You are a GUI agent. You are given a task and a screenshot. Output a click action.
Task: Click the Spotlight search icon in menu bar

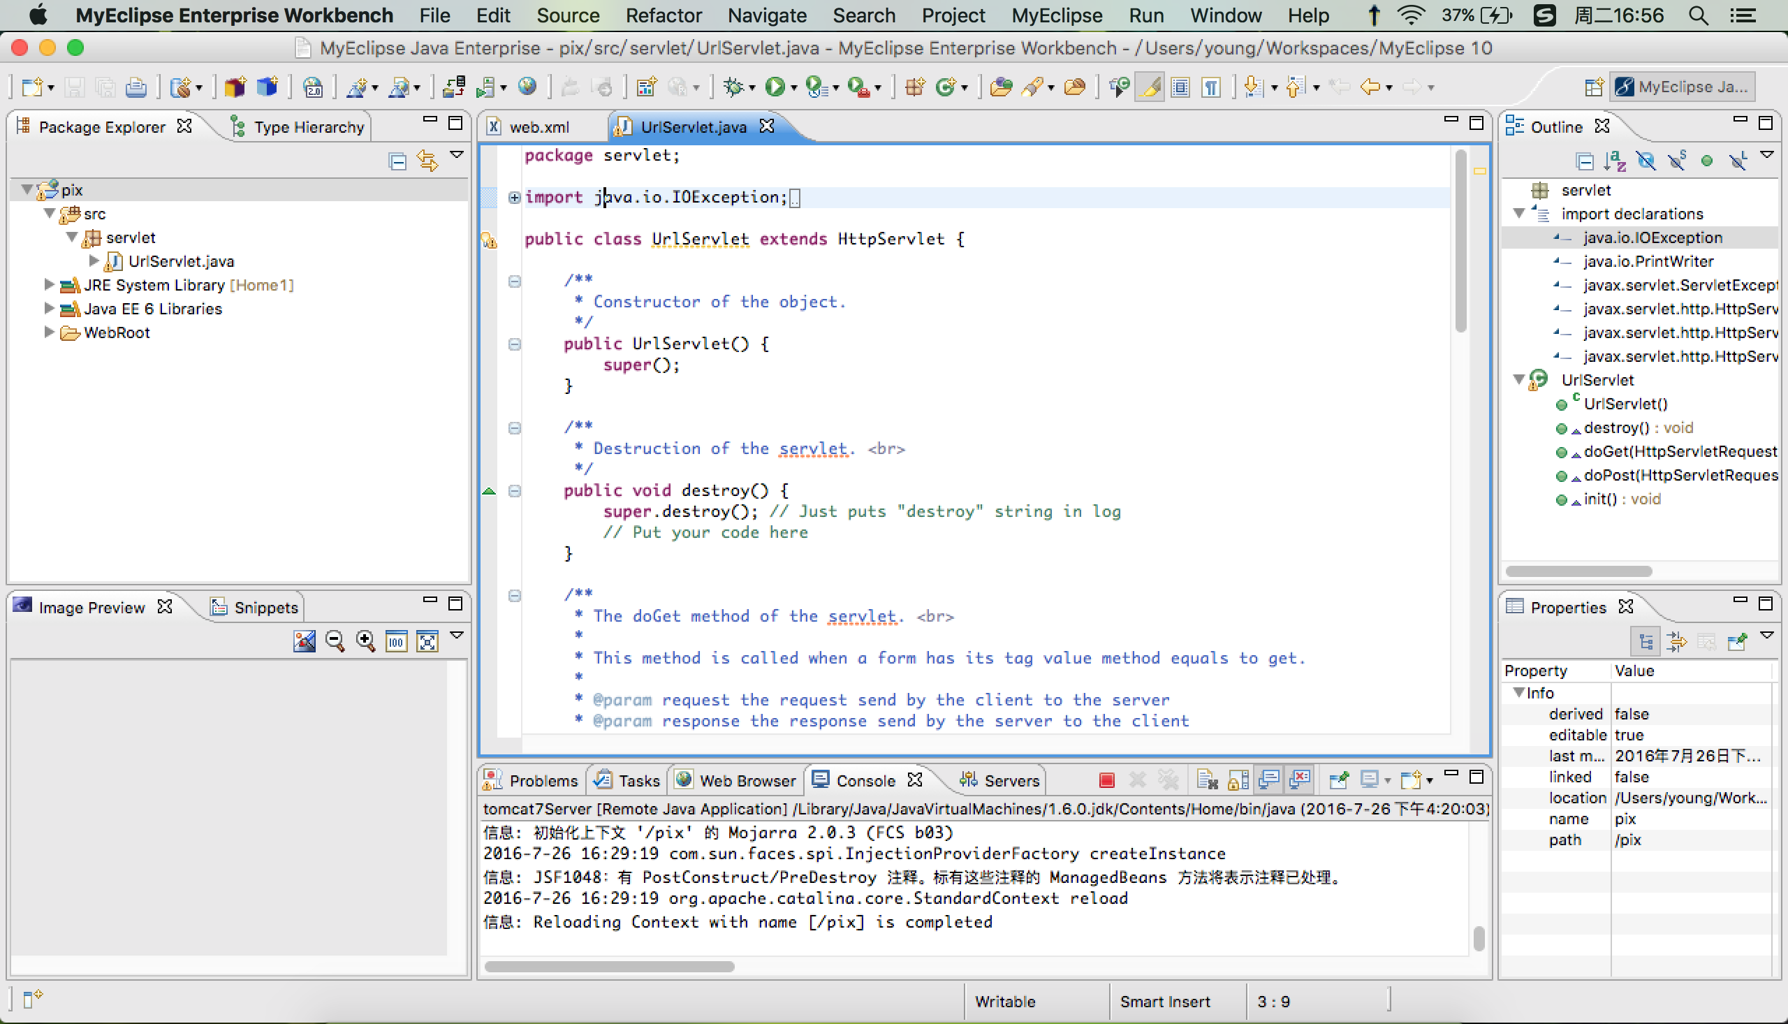pyautogui.click(x=1699, y=15)
